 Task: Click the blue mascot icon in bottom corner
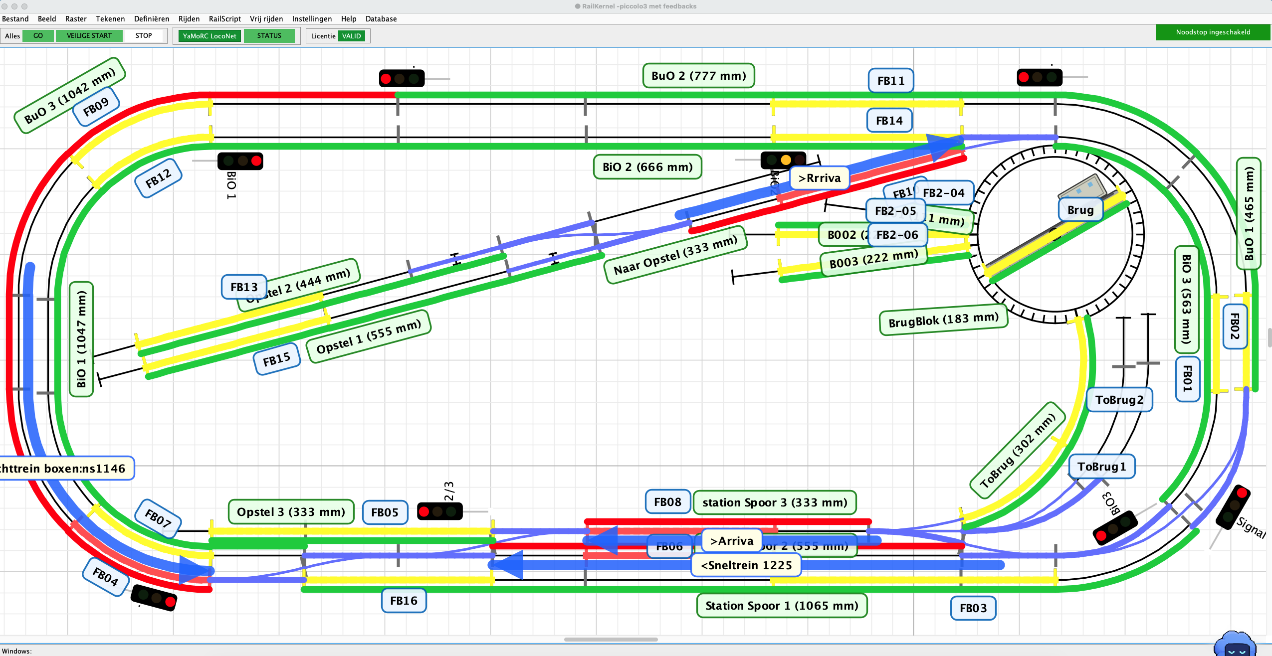tap(1235, 644)
